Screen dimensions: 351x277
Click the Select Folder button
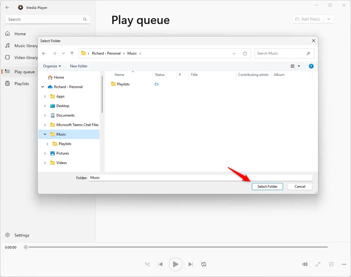[x=267, y=187]
